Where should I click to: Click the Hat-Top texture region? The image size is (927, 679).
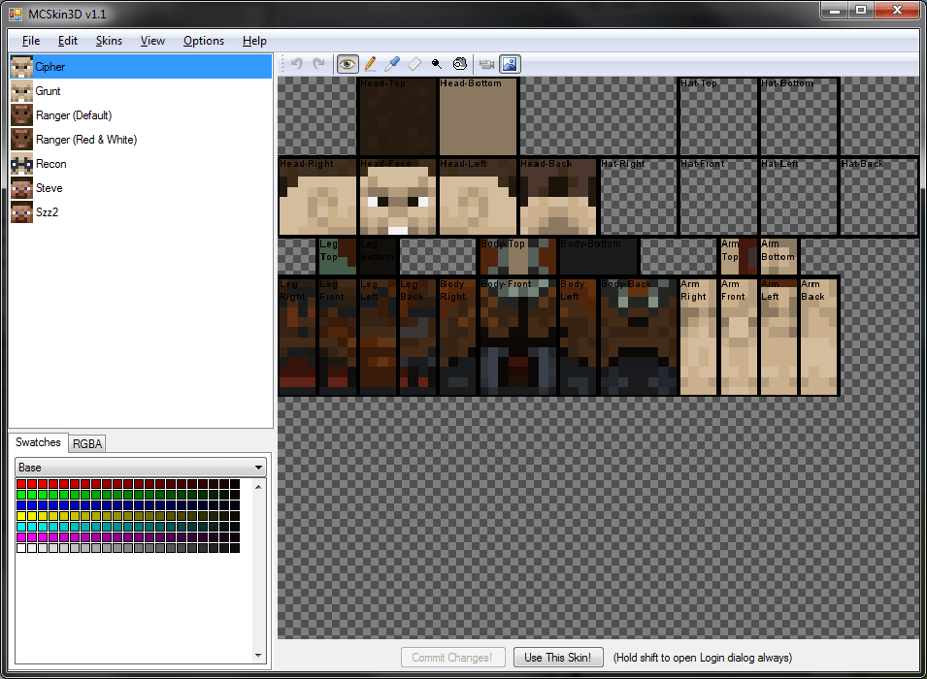click(x=719, y=116)
